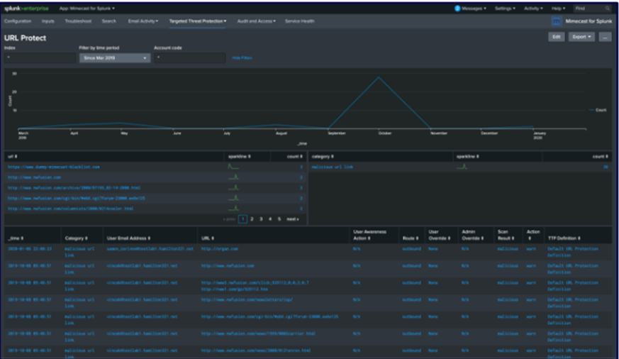
Task: Open the ellipsis more actions button
Action: (x=605, y=37)
